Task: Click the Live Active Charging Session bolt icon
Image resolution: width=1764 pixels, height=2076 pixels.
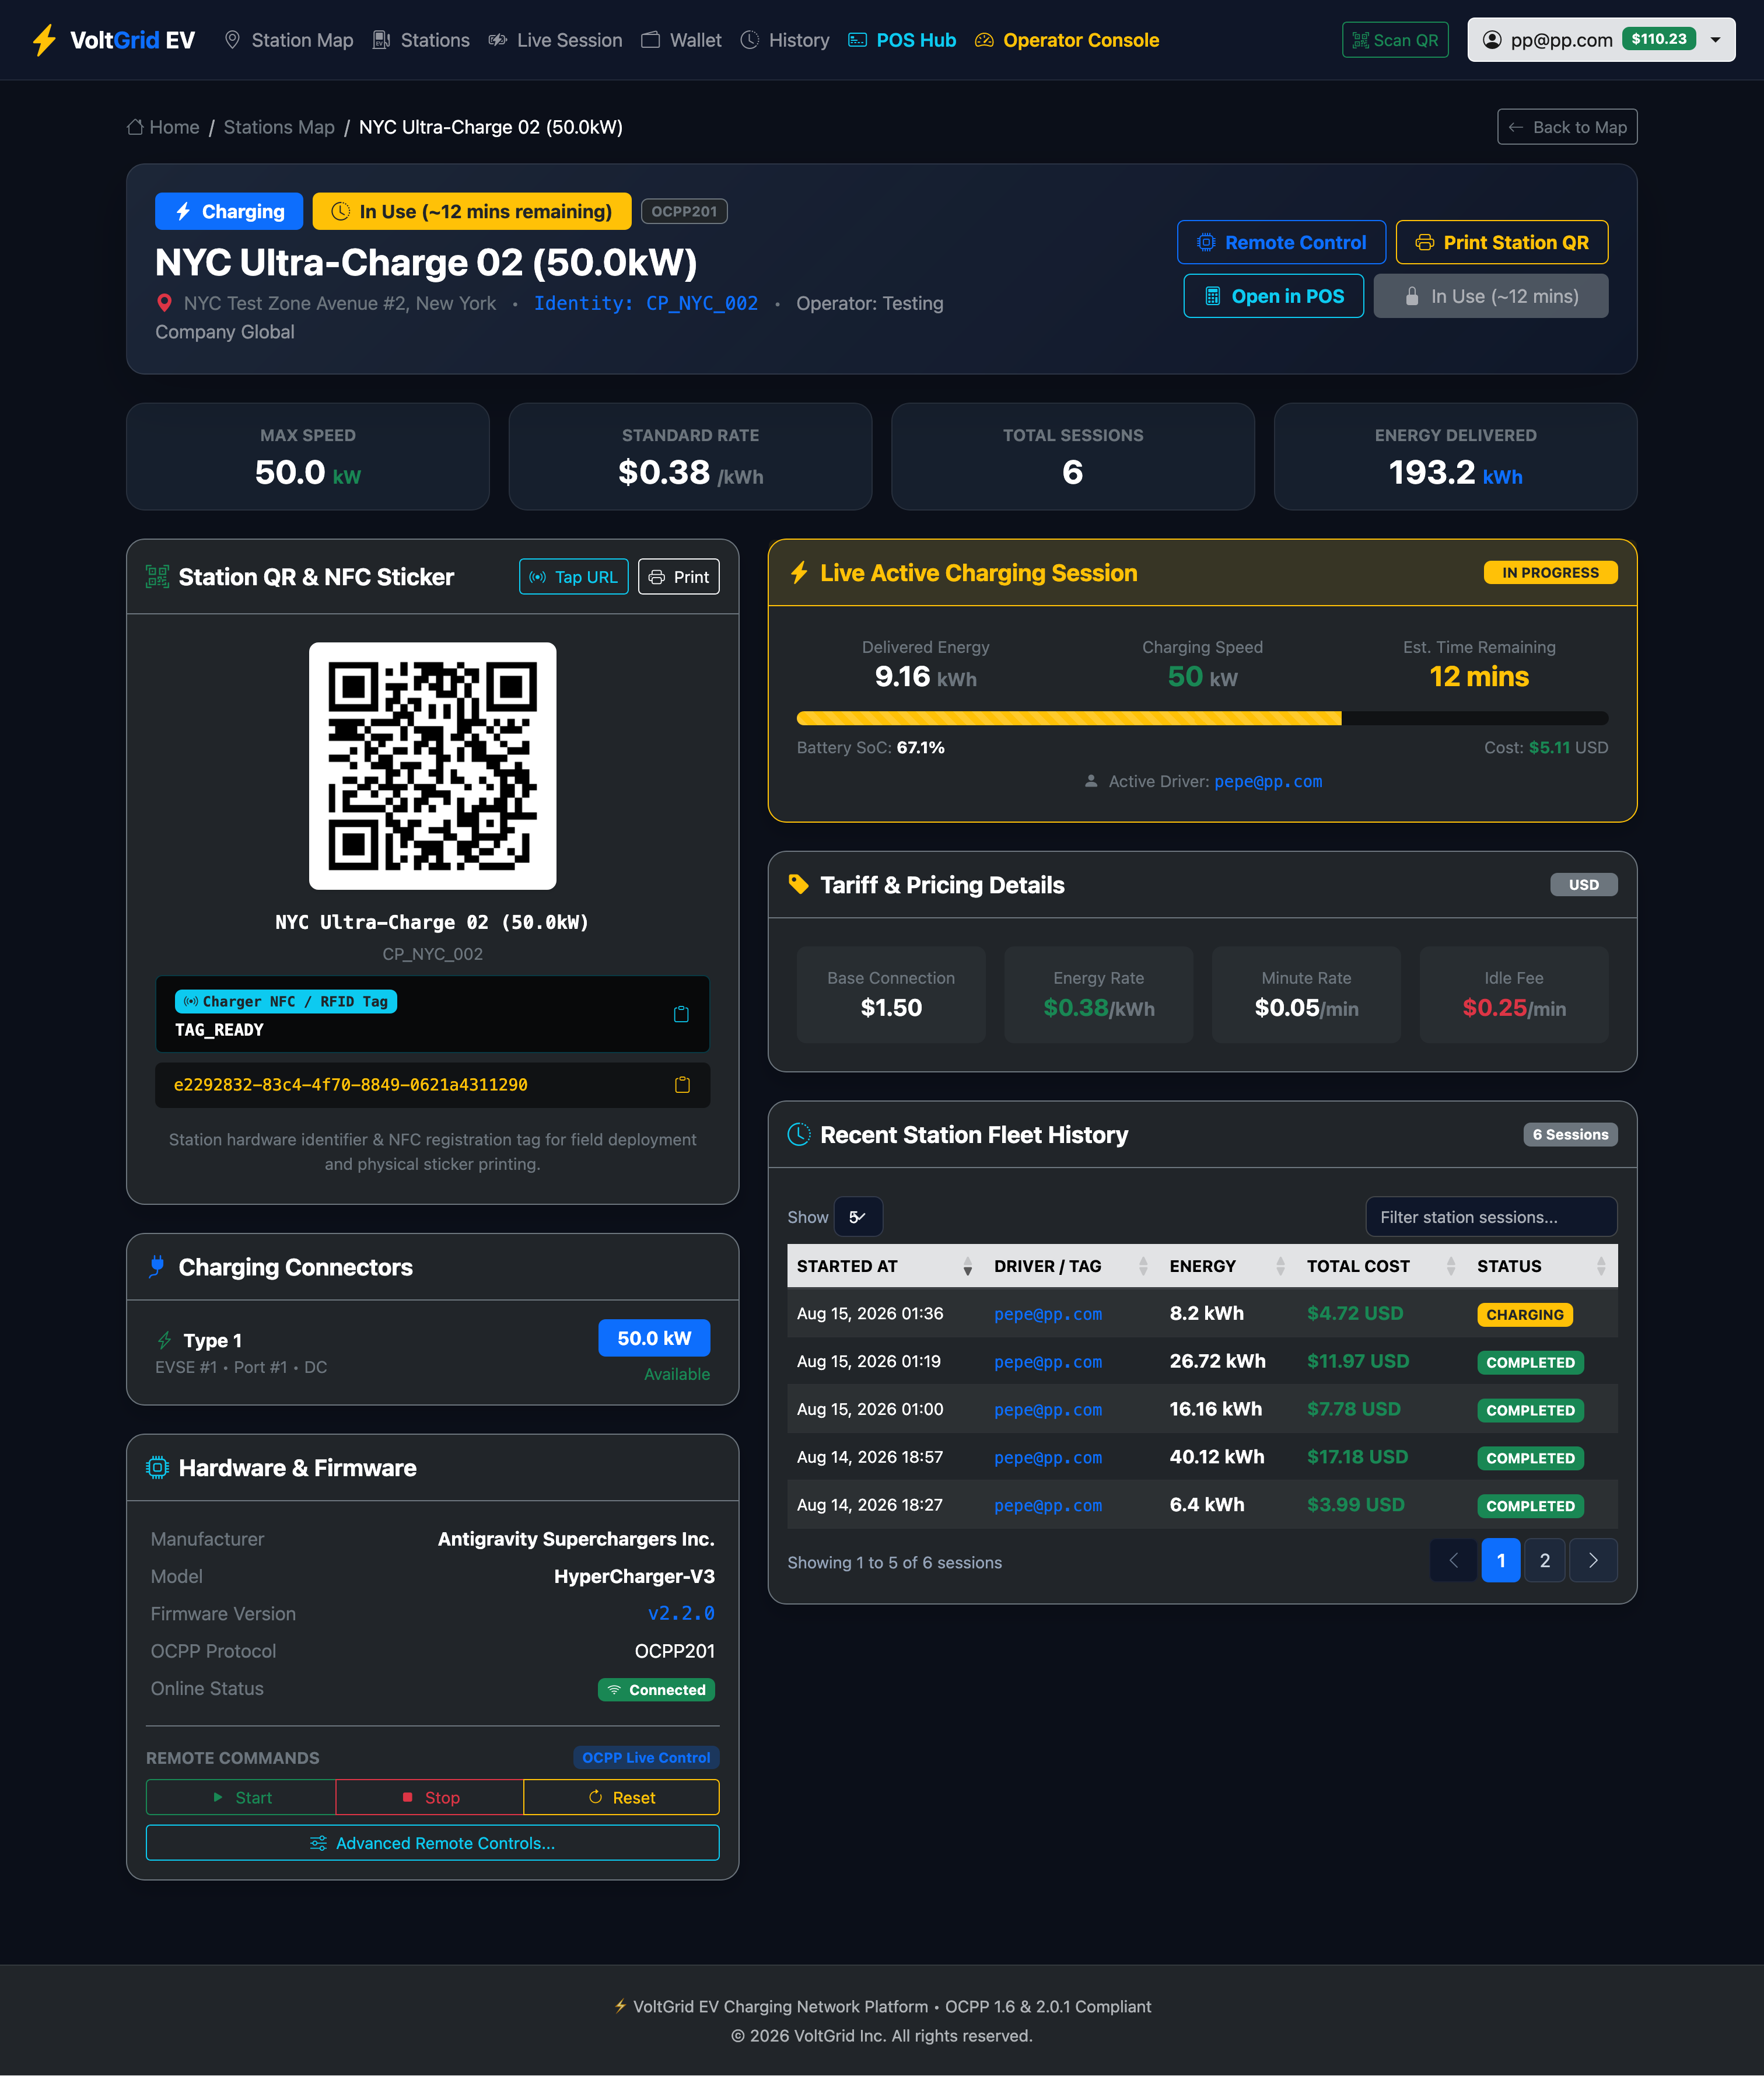Action: (x=798, y=573)
